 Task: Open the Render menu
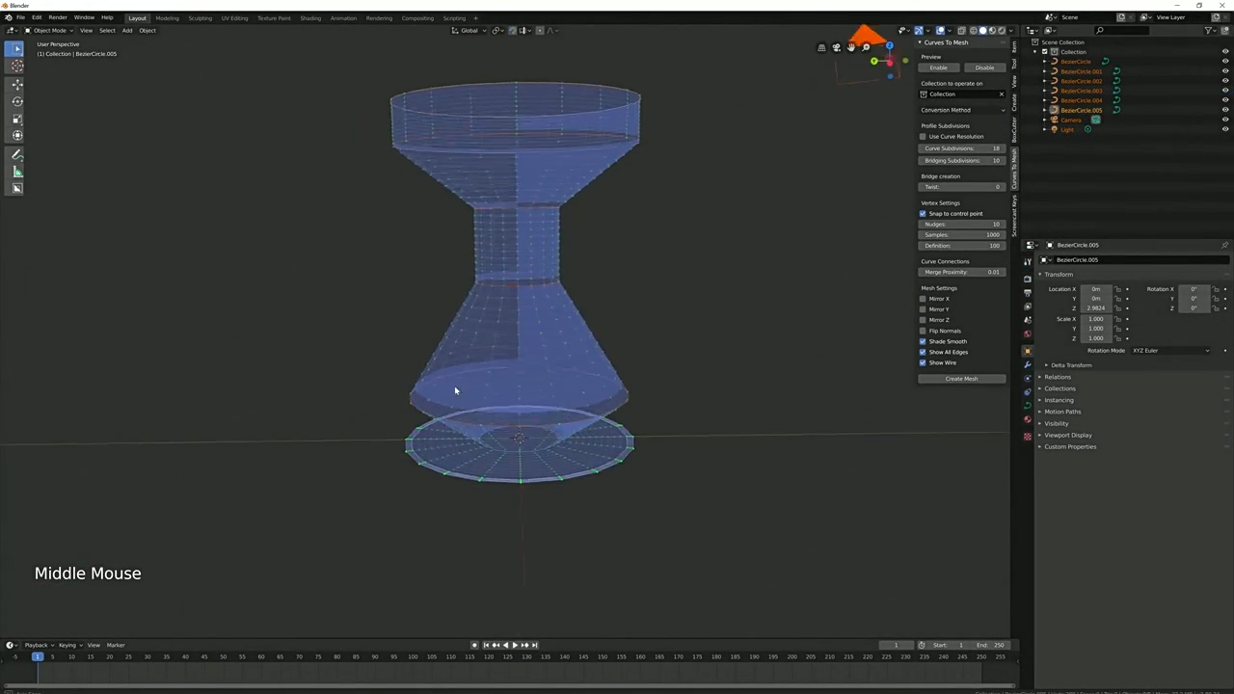(x=58, y=17)
